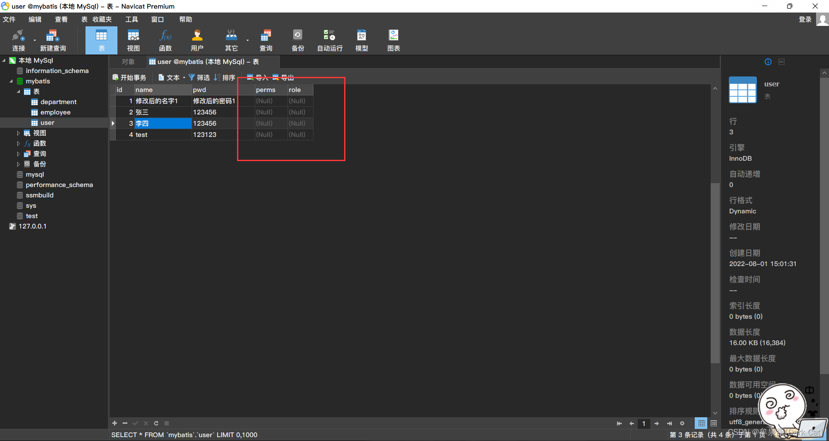Collapse the 本地 MySql connection tree

click(x=4, y=60)
